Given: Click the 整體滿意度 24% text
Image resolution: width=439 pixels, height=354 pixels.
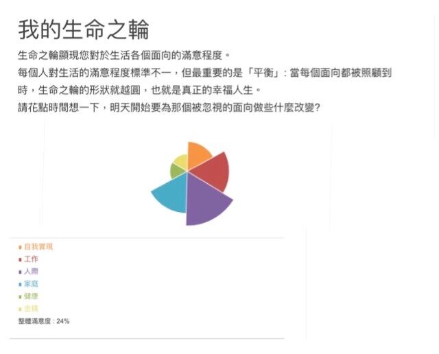Looking at the screenshot, I should click(44, 321).
